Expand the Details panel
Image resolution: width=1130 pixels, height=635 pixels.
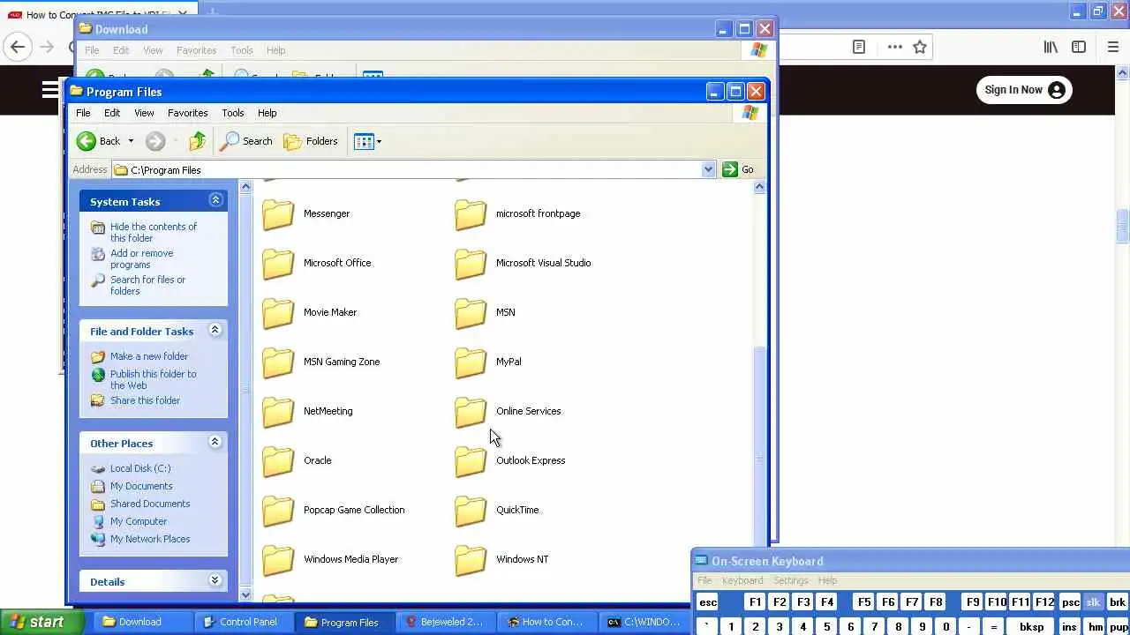click(215, 580)
